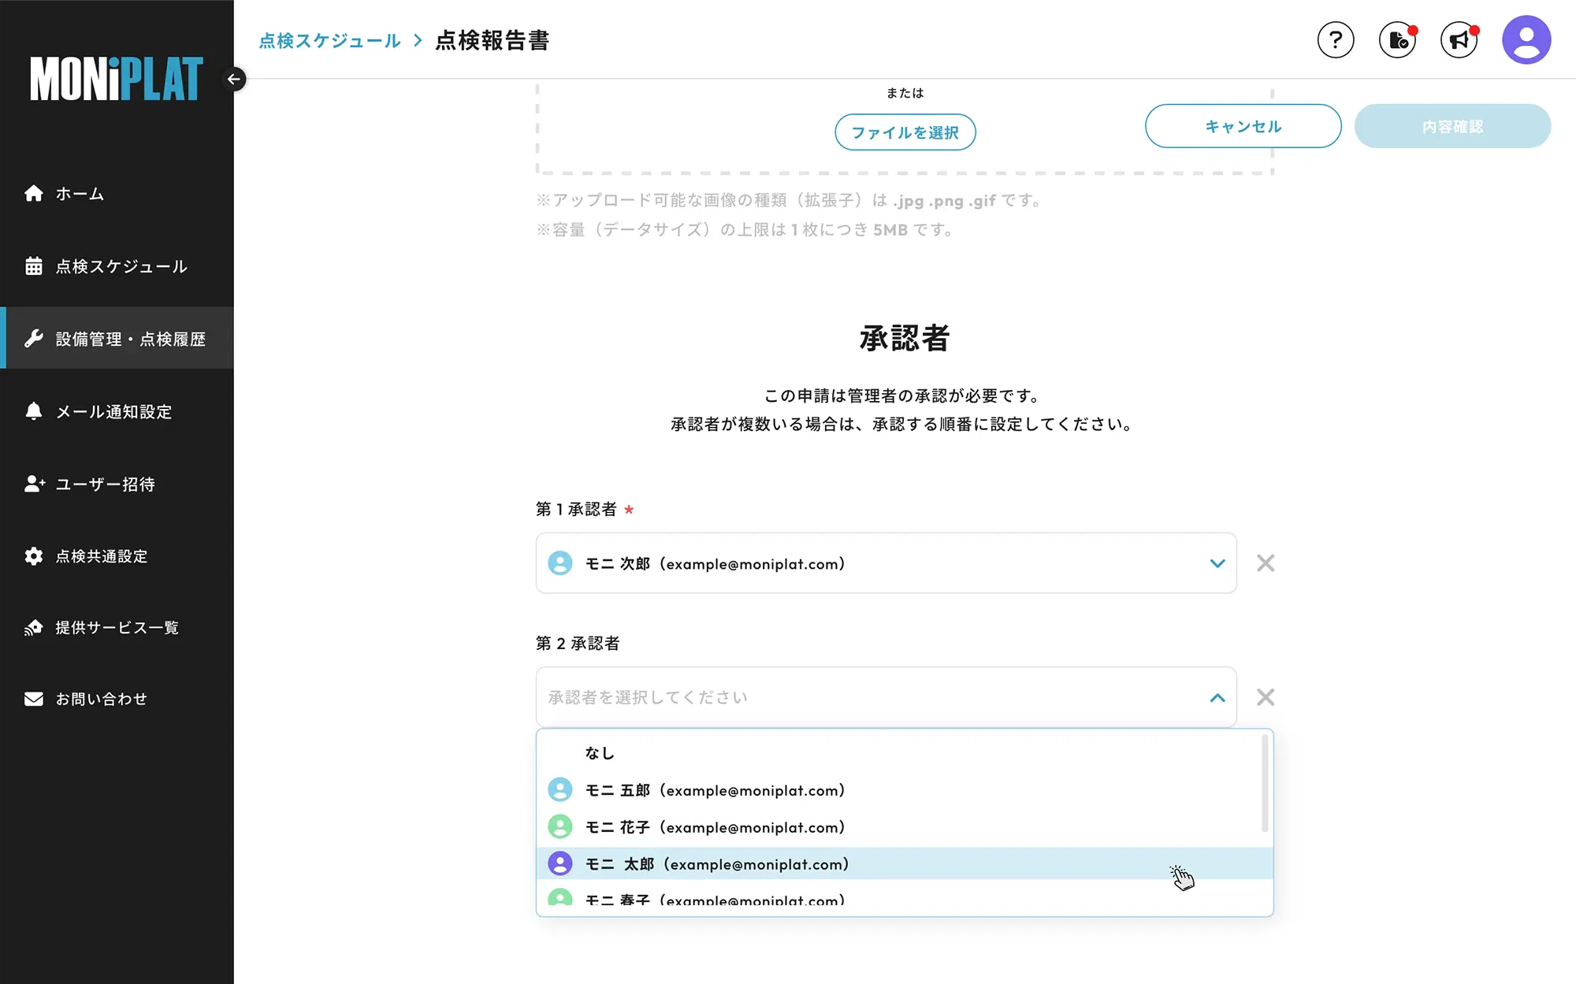Viewport: 1576px width, 984px height.
Task: Click the 承認者を選択してください placeholder field
Action: pyautogui.click(x=886, y=697)
